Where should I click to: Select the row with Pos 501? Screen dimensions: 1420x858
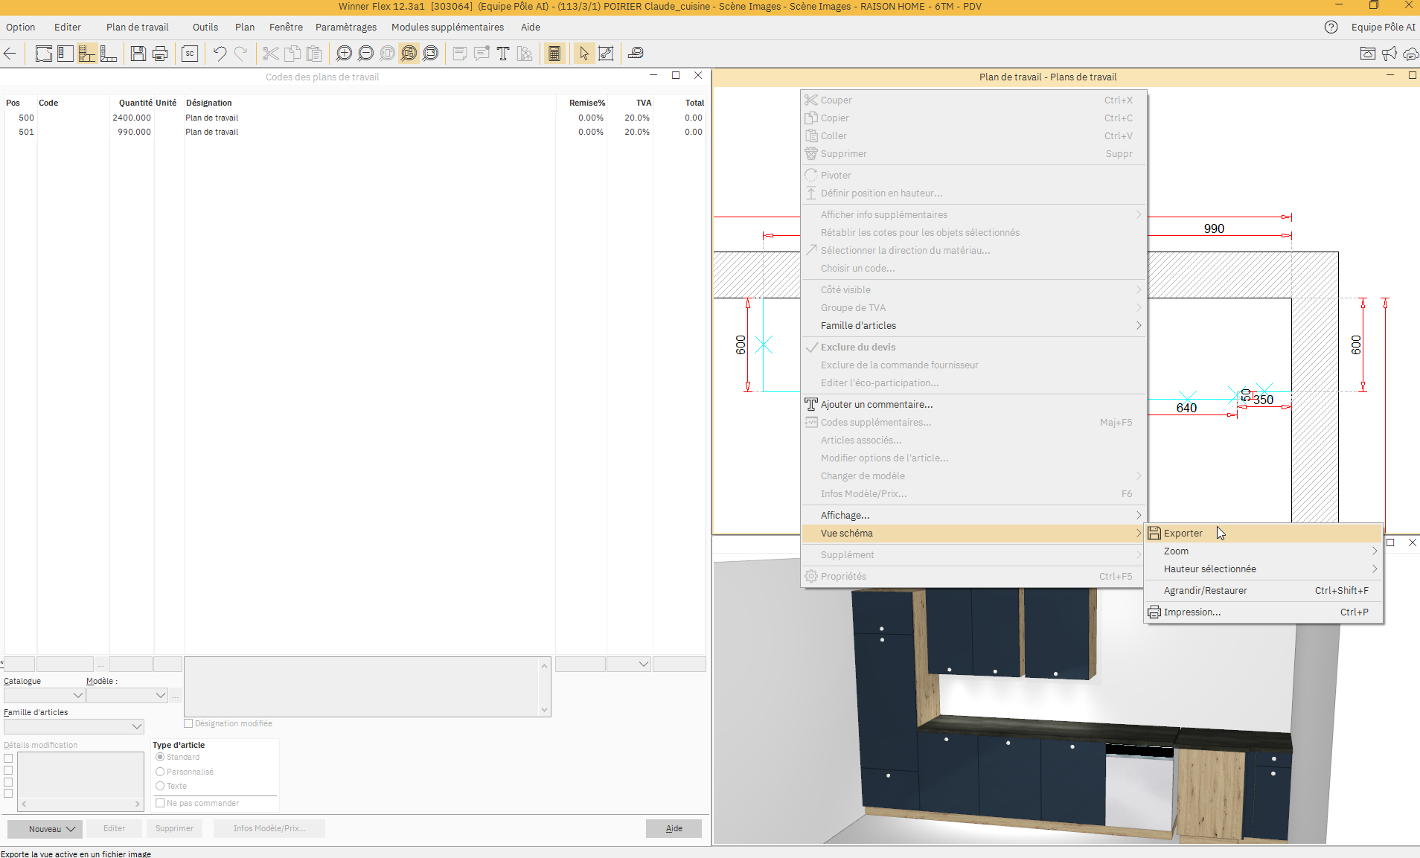(x=211, y=132)
